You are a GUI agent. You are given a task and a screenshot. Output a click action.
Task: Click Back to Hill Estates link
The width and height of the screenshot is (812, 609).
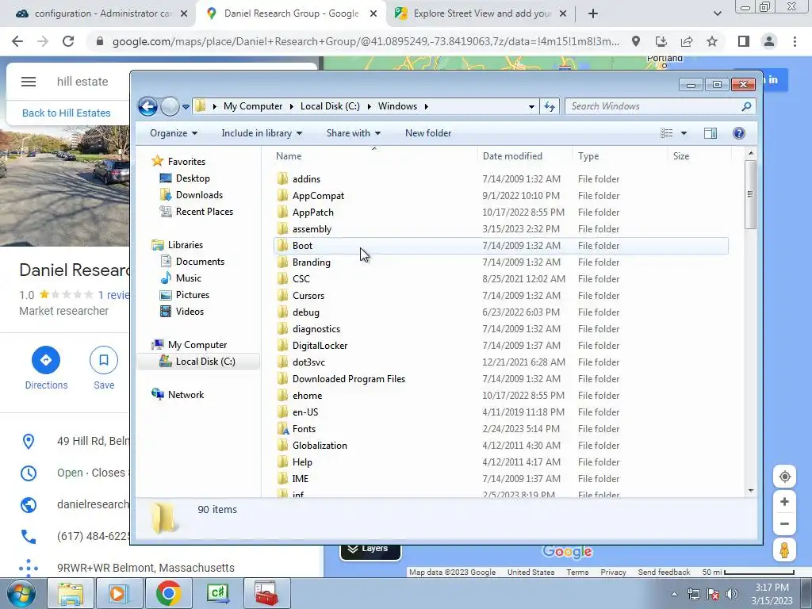(67, 113)
